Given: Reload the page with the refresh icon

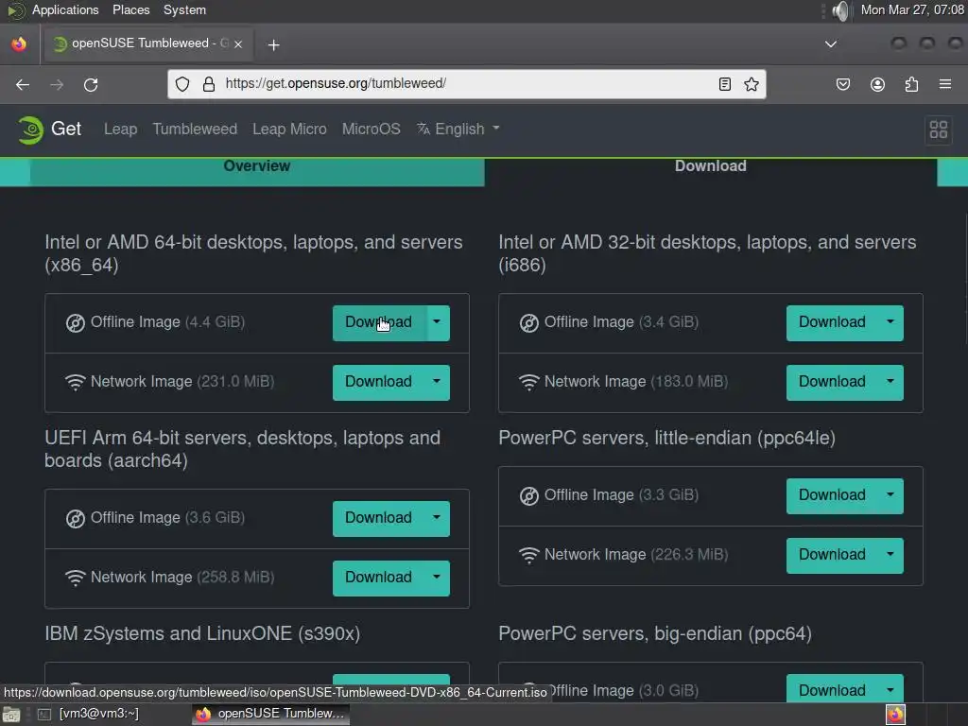Looking at the screenshot, I should point(91,84).
